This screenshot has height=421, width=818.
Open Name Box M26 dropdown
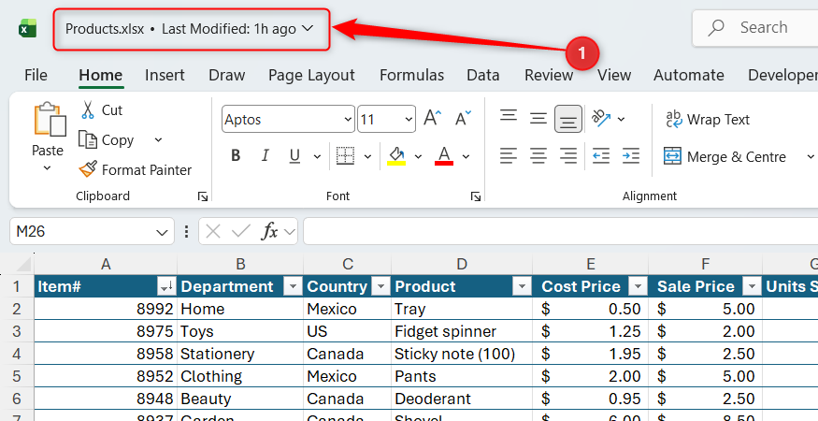[x=163, y=231]
